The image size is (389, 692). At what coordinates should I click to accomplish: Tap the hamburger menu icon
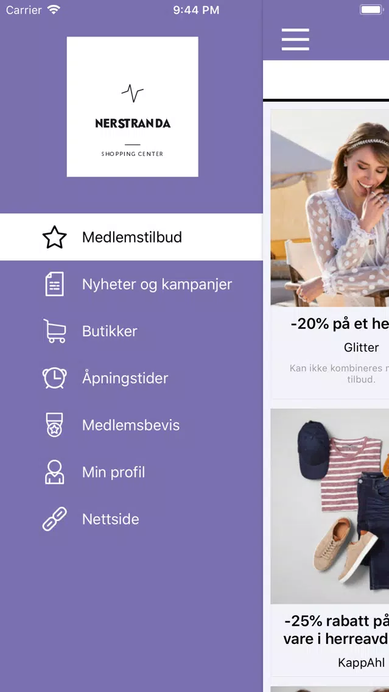(295, 39)
